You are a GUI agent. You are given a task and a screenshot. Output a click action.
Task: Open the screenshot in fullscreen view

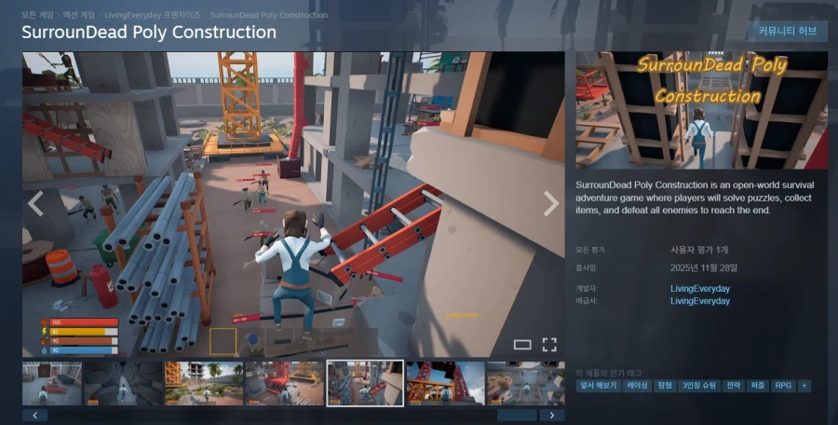pos(549,345)
